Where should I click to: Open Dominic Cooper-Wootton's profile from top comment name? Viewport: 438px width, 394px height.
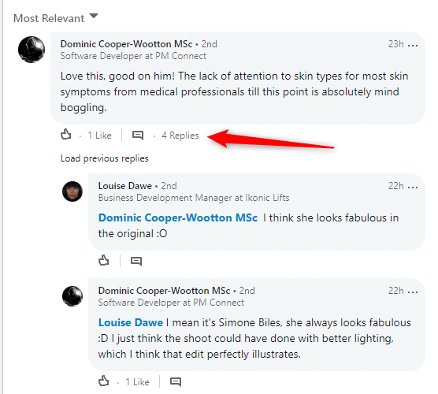click(x=126, y=44)
